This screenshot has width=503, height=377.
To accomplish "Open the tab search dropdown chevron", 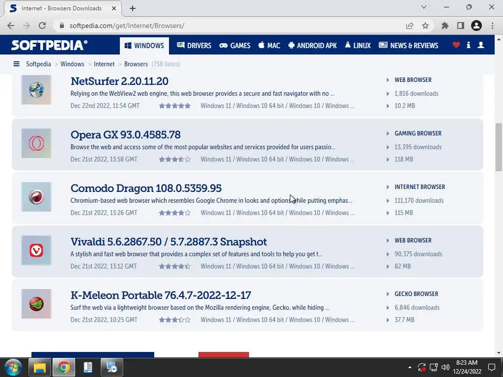I will click(x=424, y=7).
